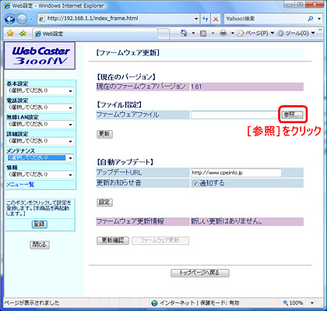
Task: Open the 詳細設定 dropdown
Action: click(x=40, y=141)
